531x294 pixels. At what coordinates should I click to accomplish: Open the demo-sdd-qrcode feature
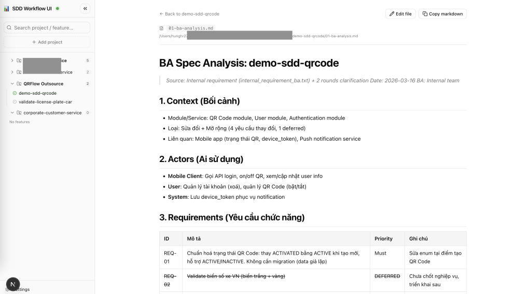pos(37,93)
